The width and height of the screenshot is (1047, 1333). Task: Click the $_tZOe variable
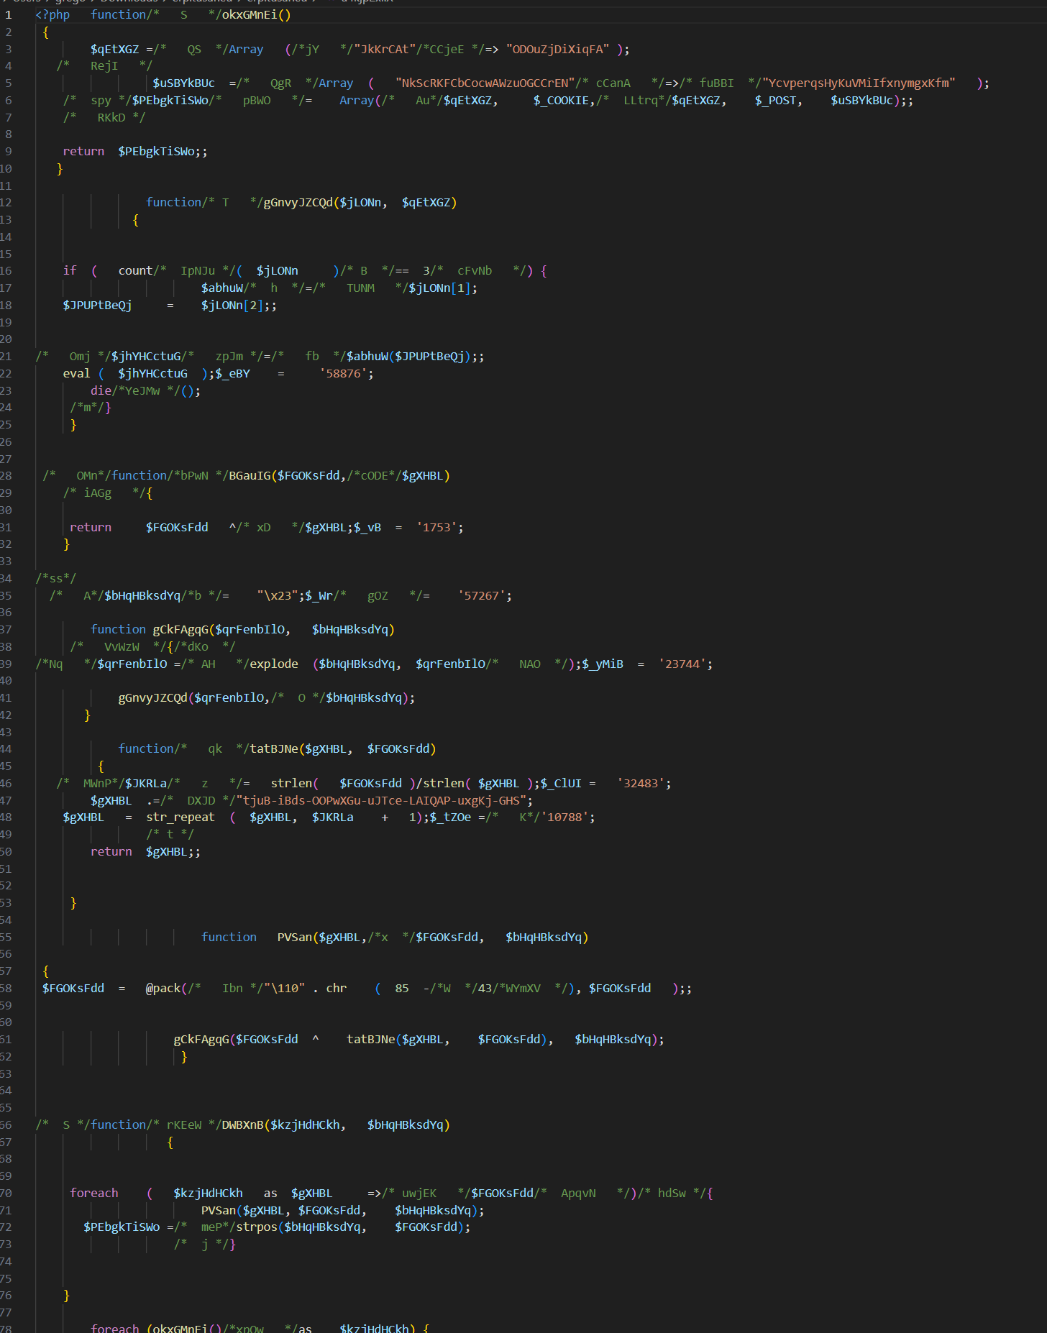(450, 817)
